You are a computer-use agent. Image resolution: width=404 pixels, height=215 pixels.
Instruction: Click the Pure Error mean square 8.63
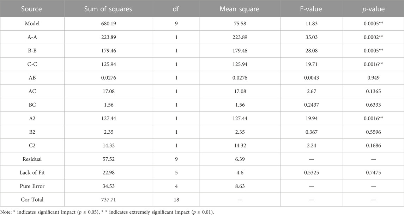(x=240, y=186)
